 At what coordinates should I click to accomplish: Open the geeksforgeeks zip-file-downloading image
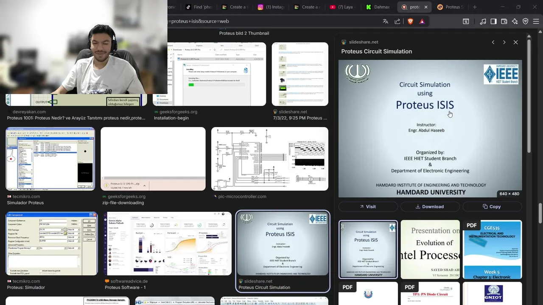tap(153, 159)
